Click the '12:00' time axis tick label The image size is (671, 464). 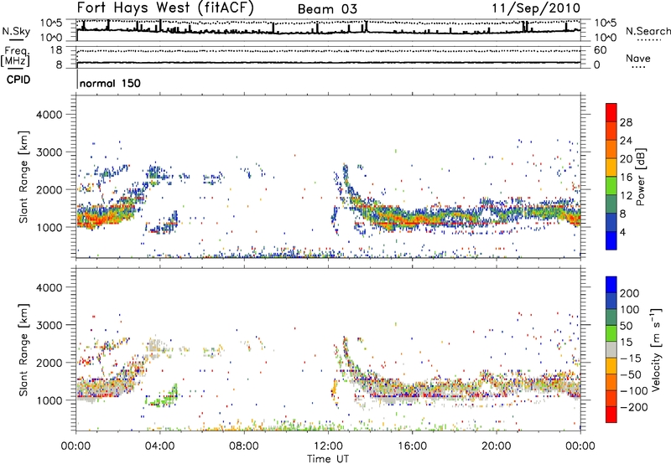(328, 446)
